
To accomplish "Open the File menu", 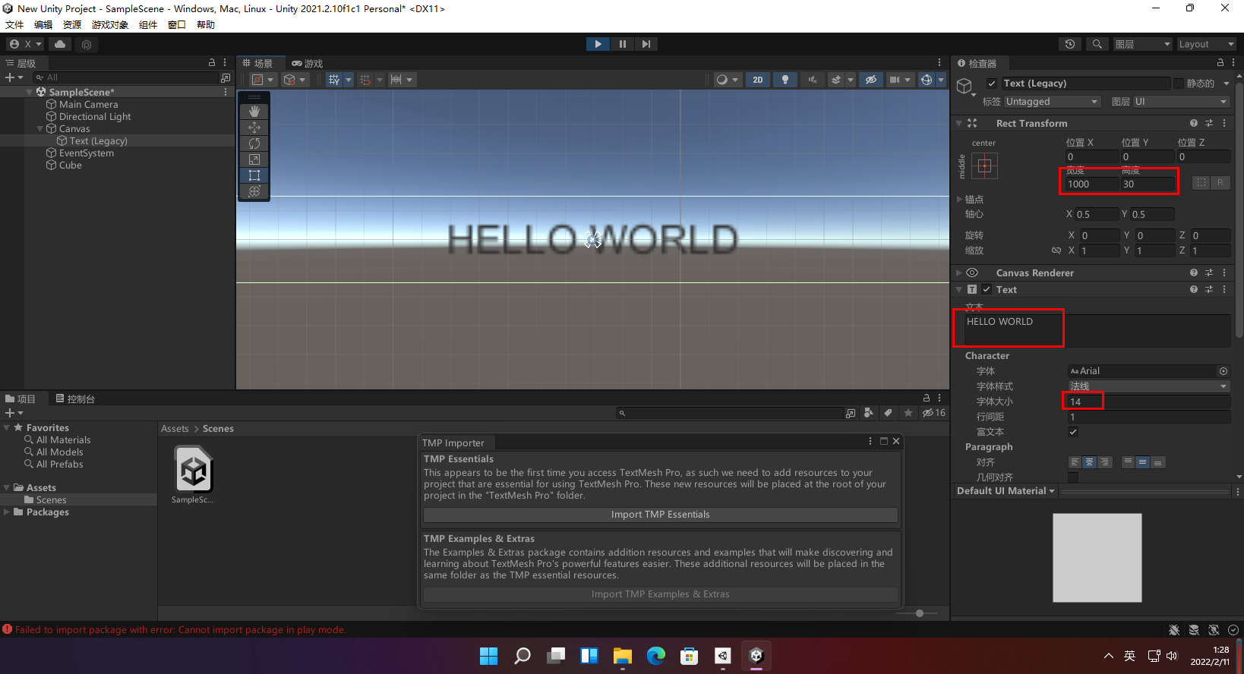I will (14, 25).
